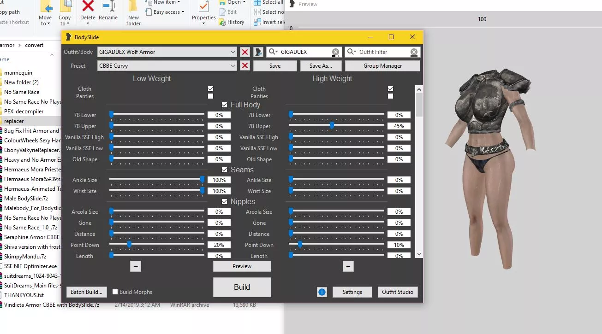Click 'convert' in the Explorer address path
602x334 pixels.
(x=34, y=45)
